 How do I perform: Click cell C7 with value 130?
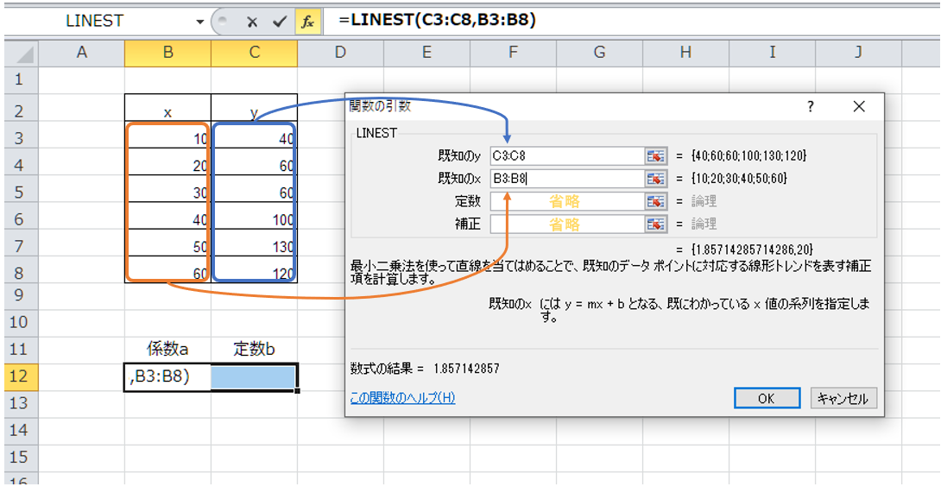[x=255, y=244]
